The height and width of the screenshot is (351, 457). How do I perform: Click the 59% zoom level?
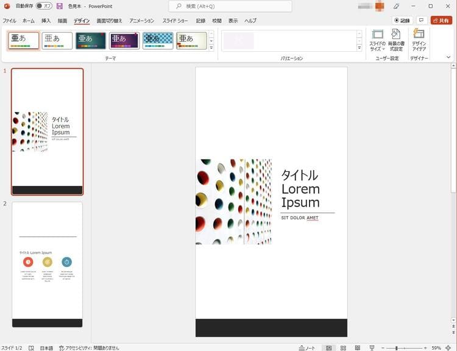click(436, 348)
